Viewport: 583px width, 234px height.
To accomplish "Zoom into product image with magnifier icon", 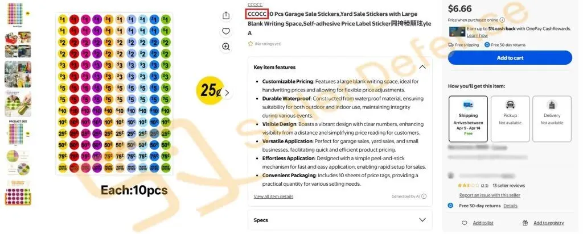I will pyautogui.click(x=226, y=47).
